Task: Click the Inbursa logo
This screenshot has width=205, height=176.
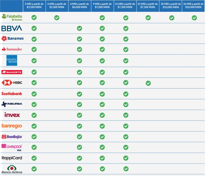Action: tap(12, 104)
